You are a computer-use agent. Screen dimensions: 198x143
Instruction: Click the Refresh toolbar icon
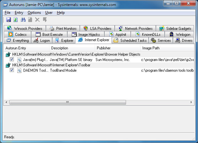pos(15,20)
